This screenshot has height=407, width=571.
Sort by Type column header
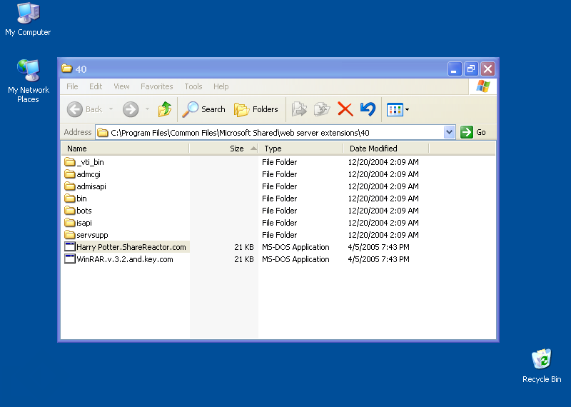click(x=300, y=149)
